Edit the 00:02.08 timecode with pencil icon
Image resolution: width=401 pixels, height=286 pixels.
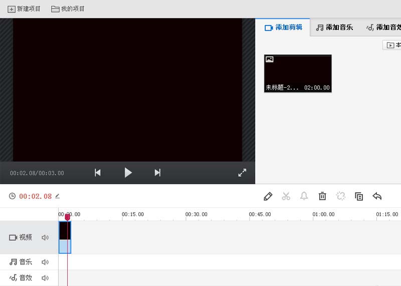57,196
